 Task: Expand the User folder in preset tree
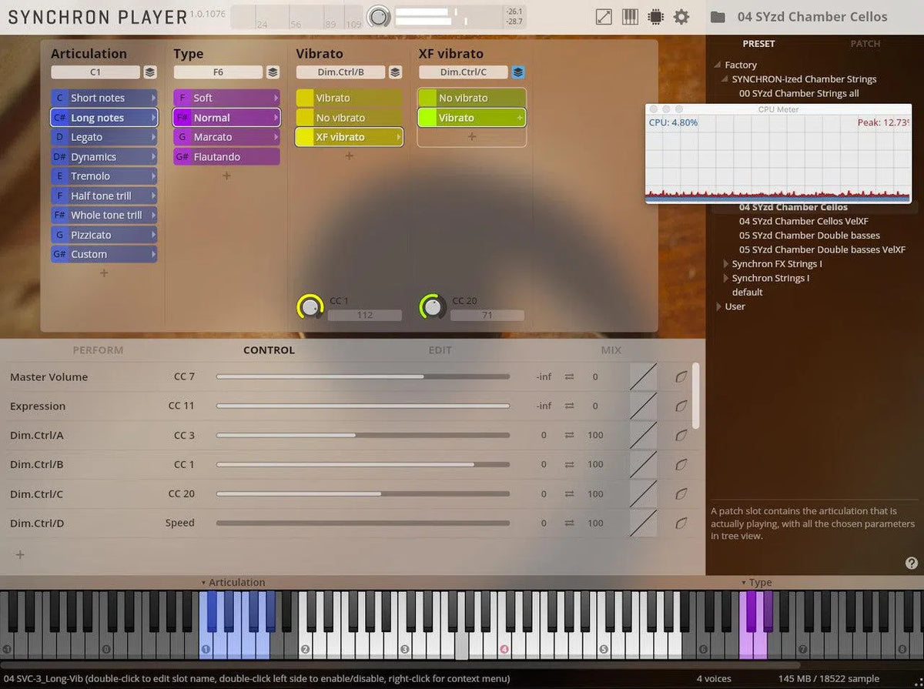(718, 306)
